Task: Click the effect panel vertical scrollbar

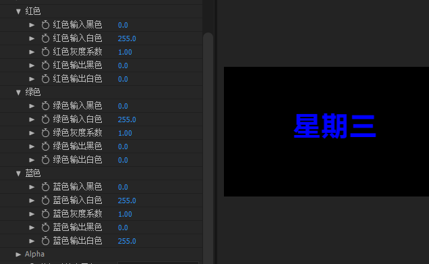Action: (x=208, y=148)
